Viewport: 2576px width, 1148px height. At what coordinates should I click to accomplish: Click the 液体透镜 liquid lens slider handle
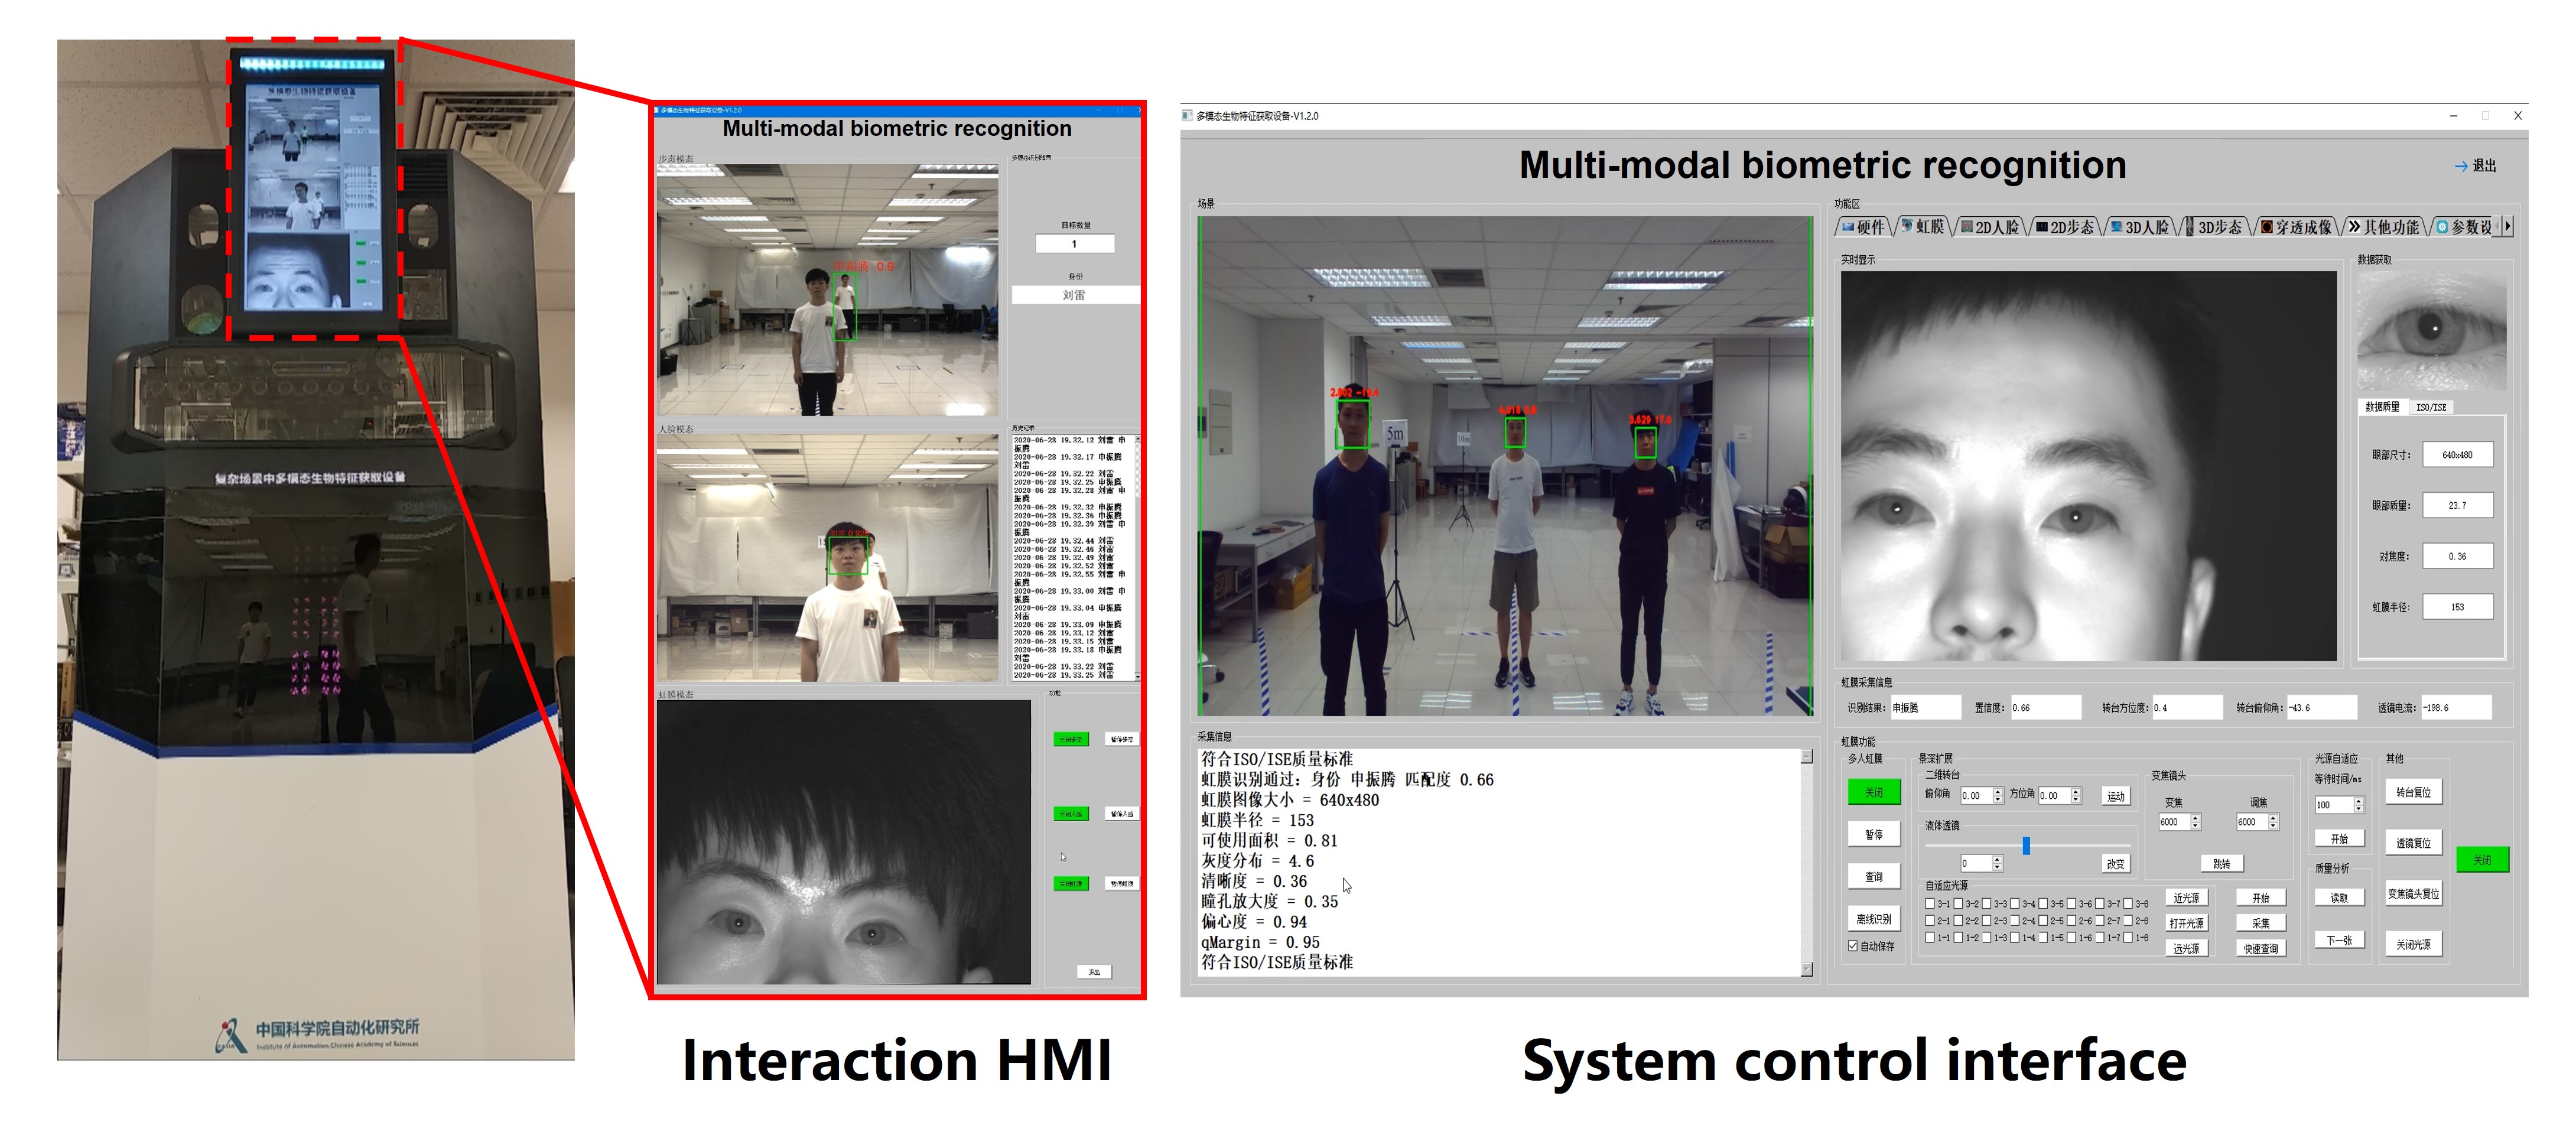tap(2026, 846)
